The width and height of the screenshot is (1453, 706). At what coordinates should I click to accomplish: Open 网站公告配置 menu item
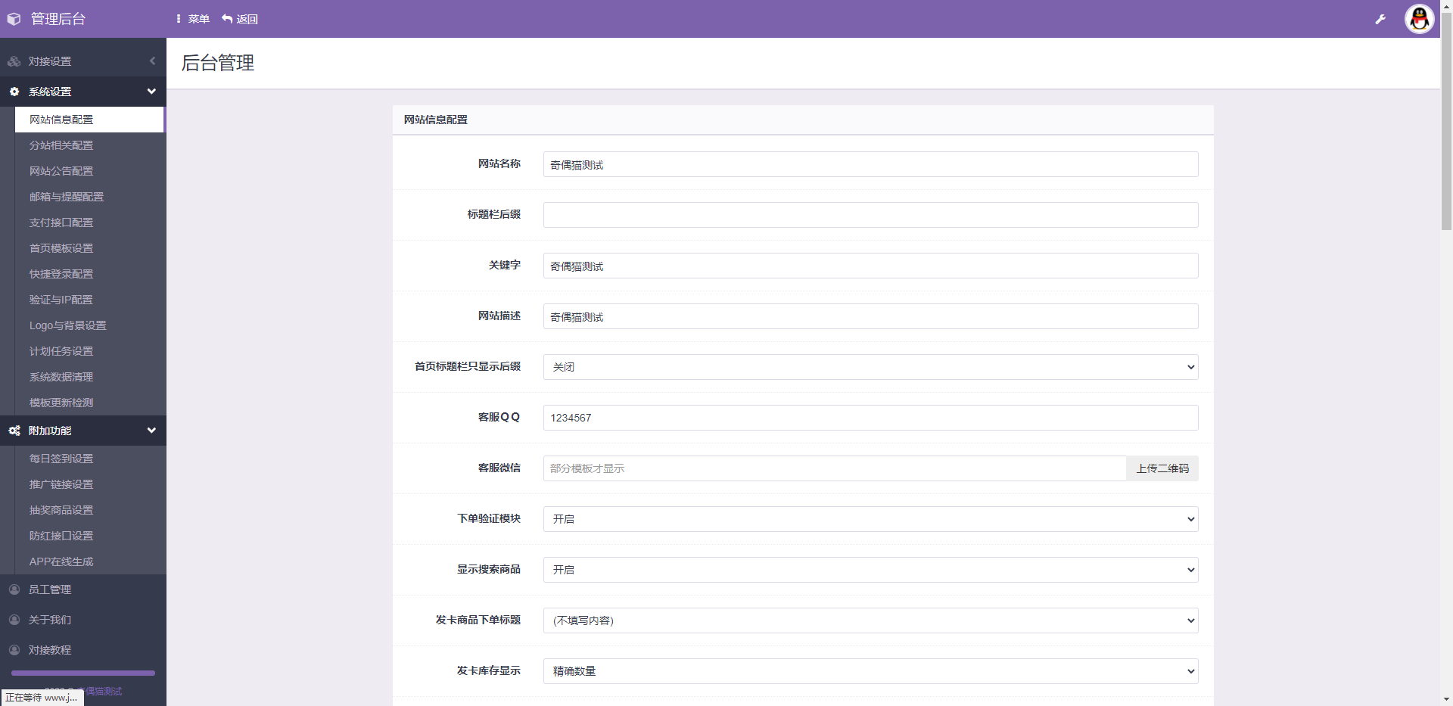click(89, 171)
